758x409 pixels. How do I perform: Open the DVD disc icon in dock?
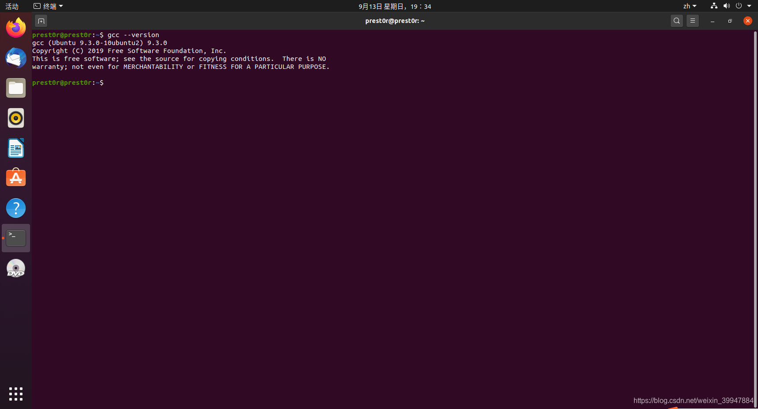(16, 268)
